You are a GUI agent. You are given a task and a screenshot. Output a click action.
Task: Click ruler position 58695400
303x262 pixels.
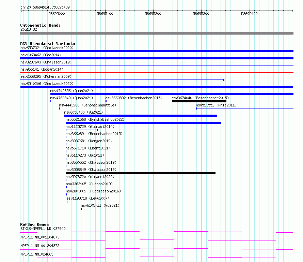coord(249,14)
